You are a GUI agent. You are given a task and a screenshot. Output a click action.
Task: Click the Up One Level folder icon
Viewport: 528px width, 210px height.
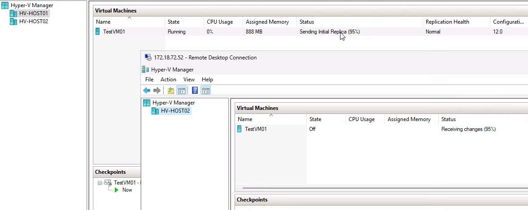click(171, 91)
